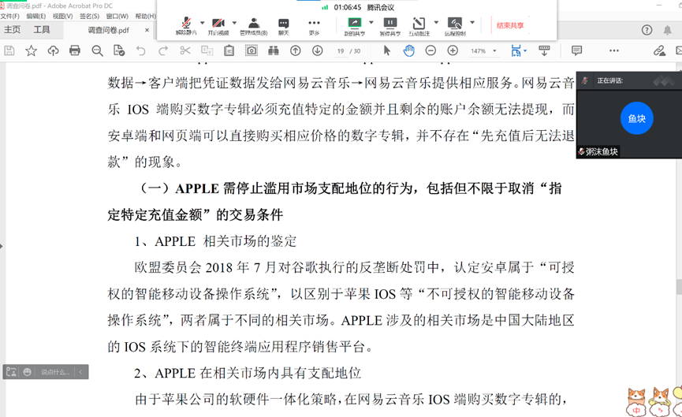Expand video options dropdown arrow
Viewport: 682px width, 417px height.
click(234, 23)
